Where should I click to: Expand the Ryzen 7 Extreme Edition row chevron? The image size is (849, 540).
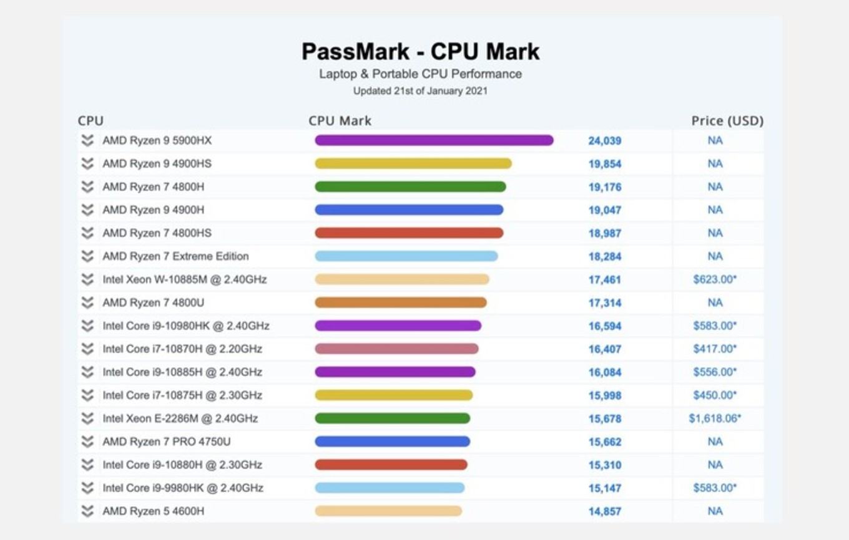point(87,256)
